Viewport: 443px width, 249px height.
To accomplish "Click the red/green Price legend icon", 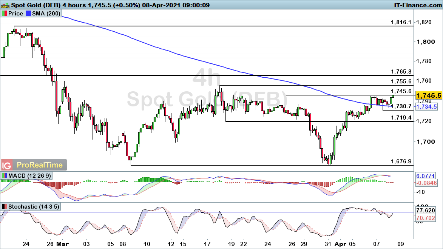I will [x=4, y=13].
